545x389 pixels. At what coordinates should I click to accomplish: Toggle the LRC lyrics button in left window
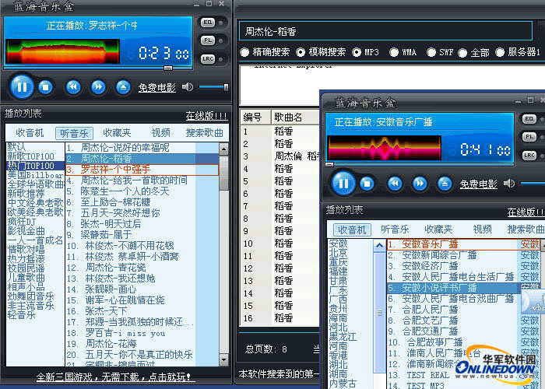(x=208, y=59)
